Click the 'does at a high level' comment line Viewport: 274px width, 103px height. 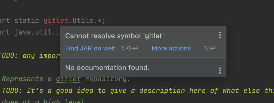coord(43,101)
